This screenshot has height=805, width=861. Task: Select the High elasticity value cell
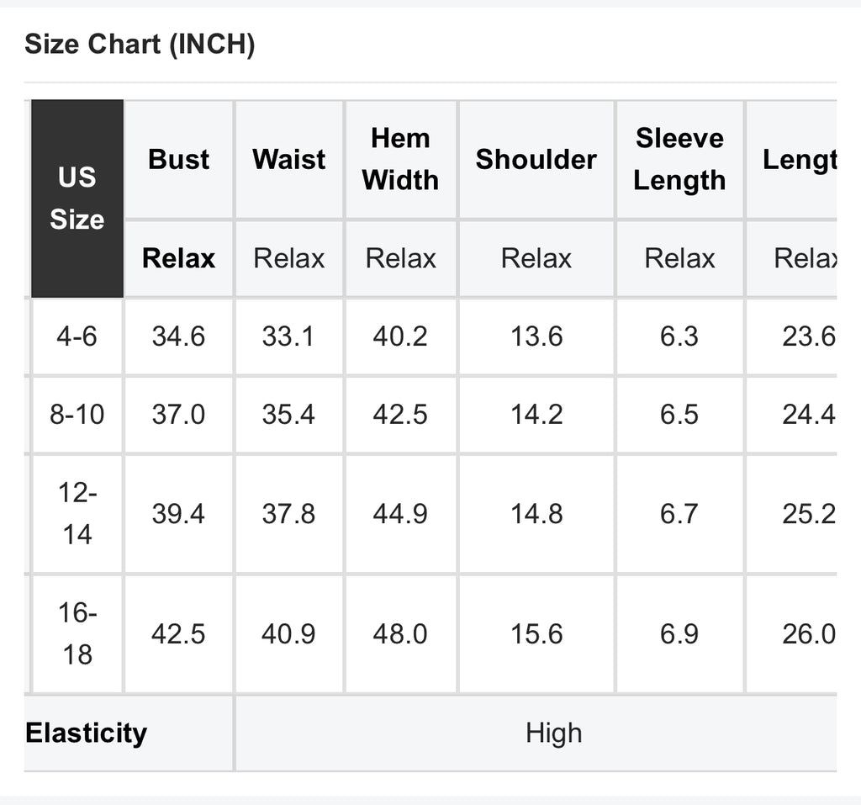(x=553, y=733)
